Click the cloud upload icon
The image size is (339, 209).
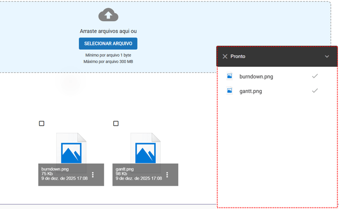pyautogui.click(x=108, y=15)
